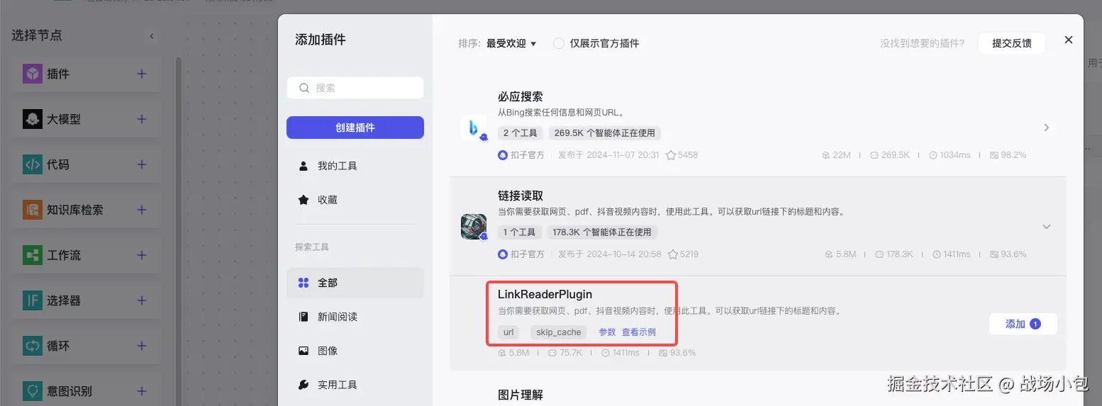Open 收藏 in sidebar
The image size is (1102, 406).
(355, 200)
